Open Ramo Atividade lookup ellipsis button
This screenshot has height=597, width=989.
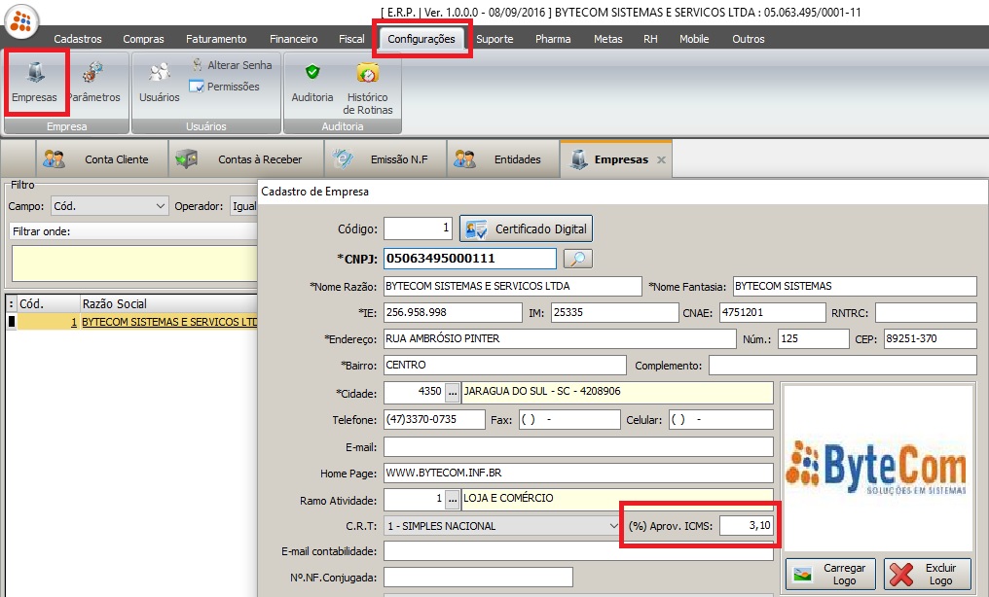pyautogui.click(x=452, y=499)
